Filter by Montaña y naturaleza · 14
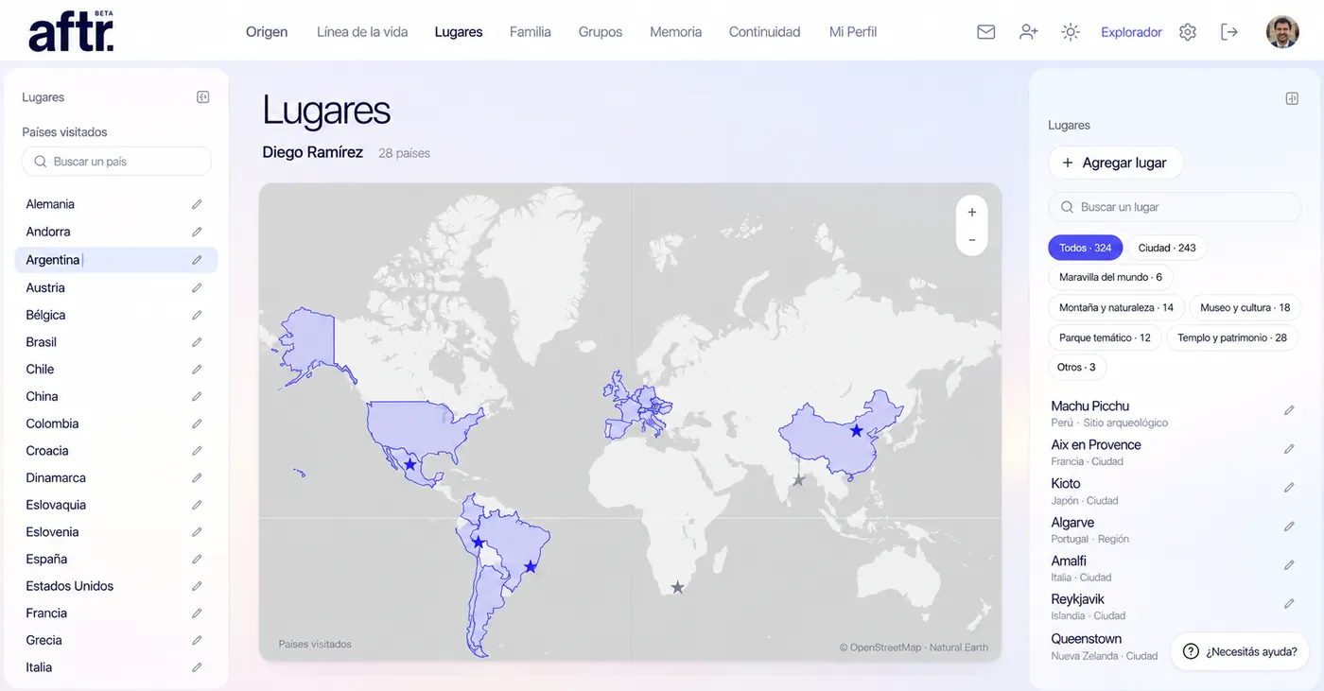Viewport: 1324px width, 691px height. coord(1116,307)
